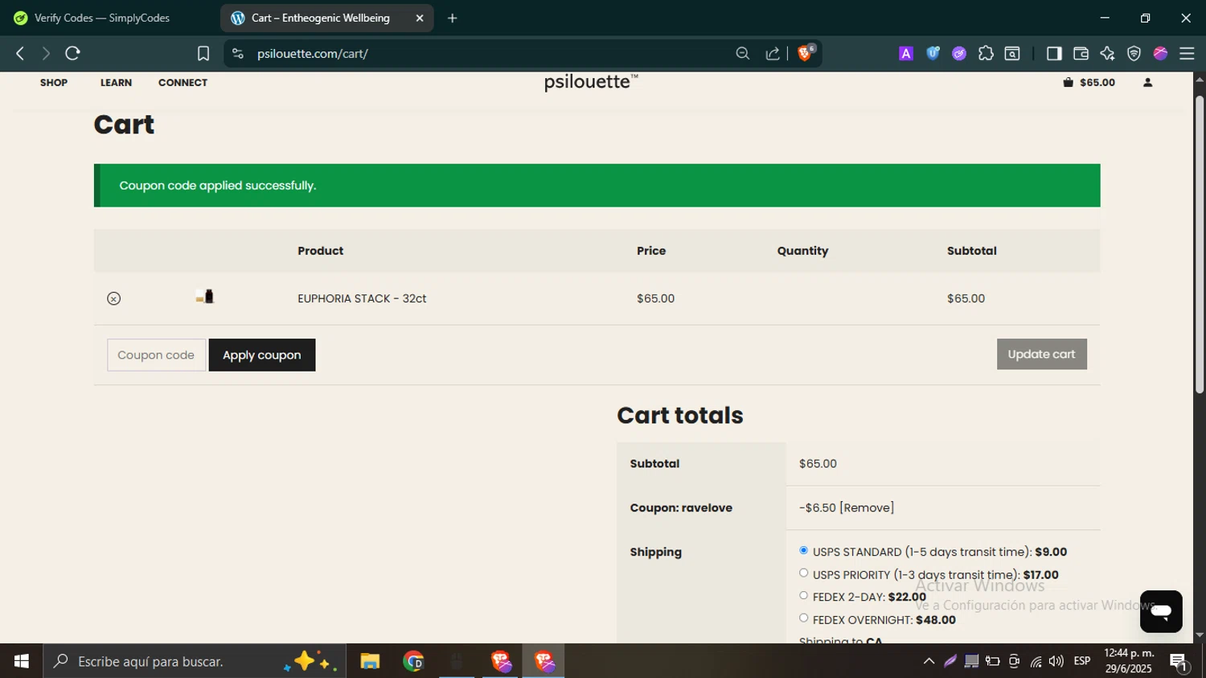Show hidden system tray icons
Image resolution: width=1206 pixels, height=678 pixels.
tap(929, 661)
